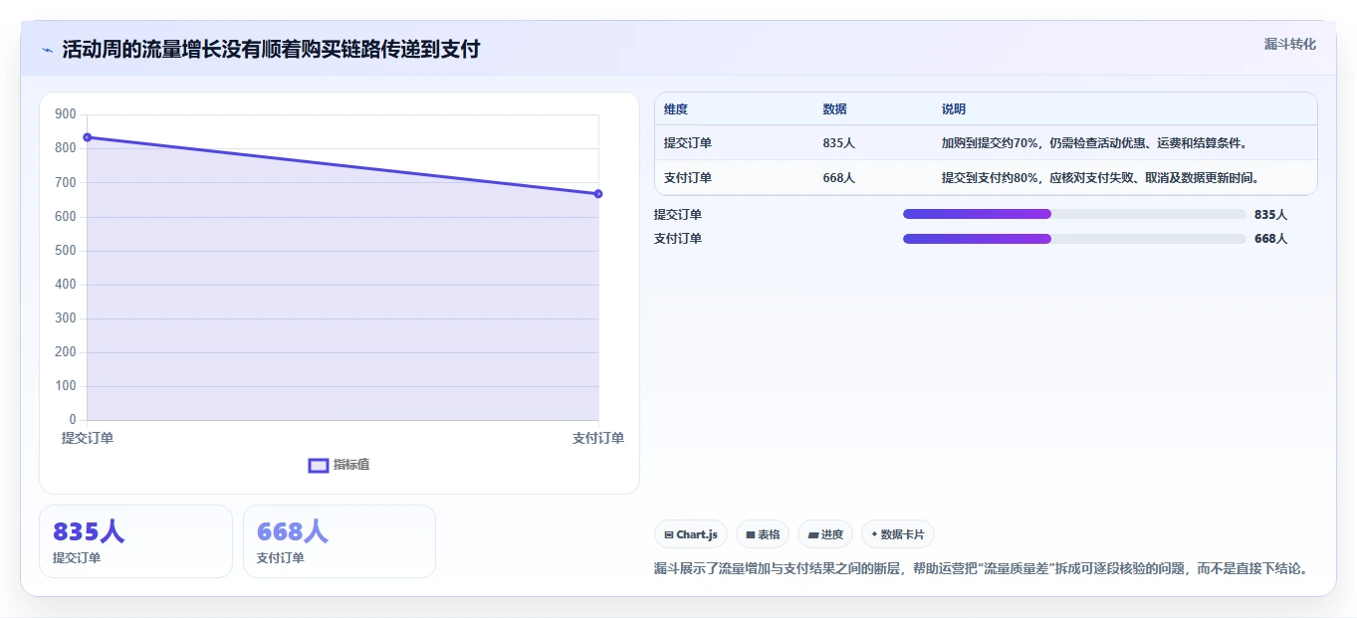Click the 数据卡片 chip label
Image resolution: width=1357 pixels, height=618 pixels.
point(902,534)
